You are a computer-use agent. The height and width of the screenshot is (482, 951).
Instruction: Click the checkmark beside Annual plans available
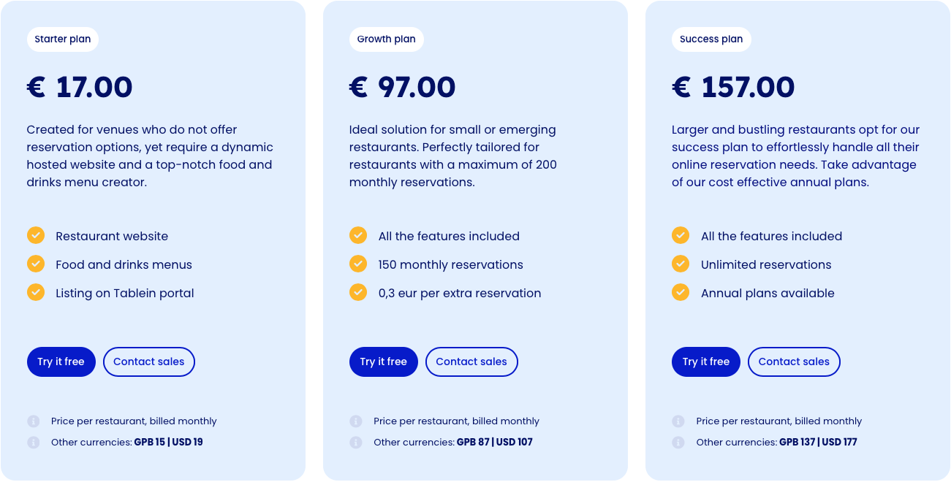[x=681, y=292]
